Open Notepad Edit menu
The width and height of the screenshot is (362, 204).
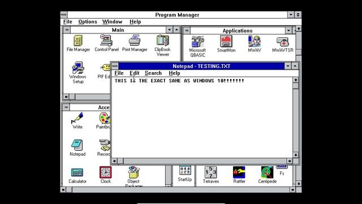pos(135,73)
